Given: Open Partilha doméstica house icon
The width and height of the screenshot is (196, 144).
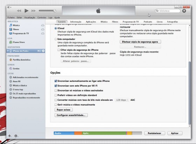Looking at the screenshot, I should pos(11,60).
